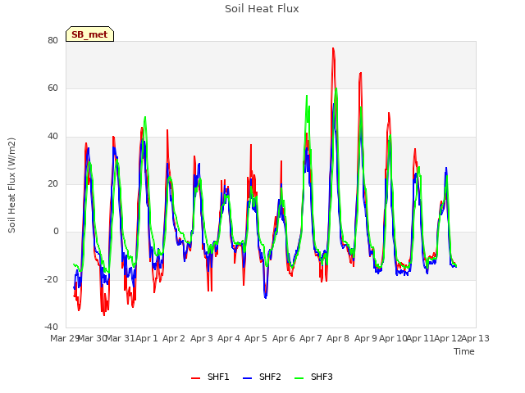Viewport: 525px width, 393px height.
Task: Click the deep blue SHF2 trough near Apr 5
Action: 266,297
